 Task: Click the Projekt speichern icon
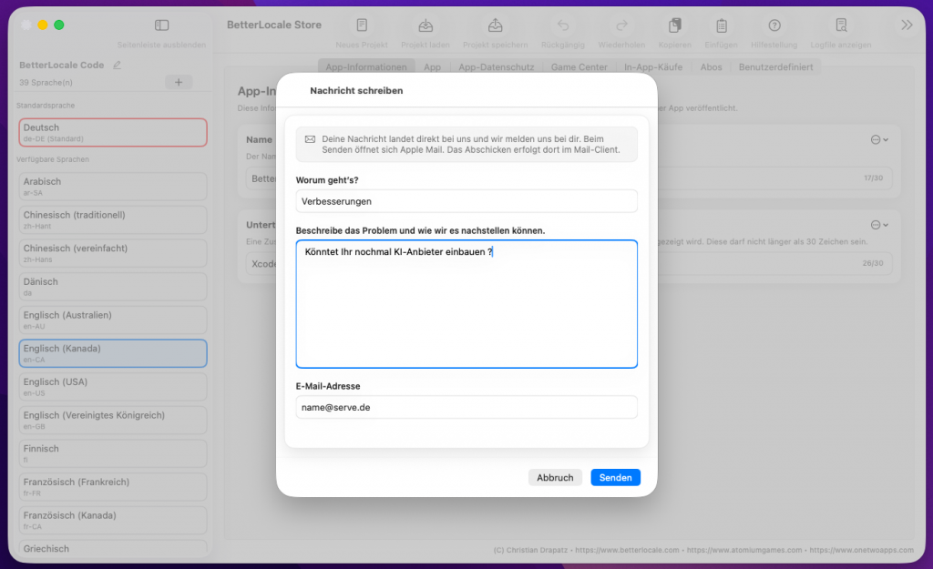(x=495, y=25)
